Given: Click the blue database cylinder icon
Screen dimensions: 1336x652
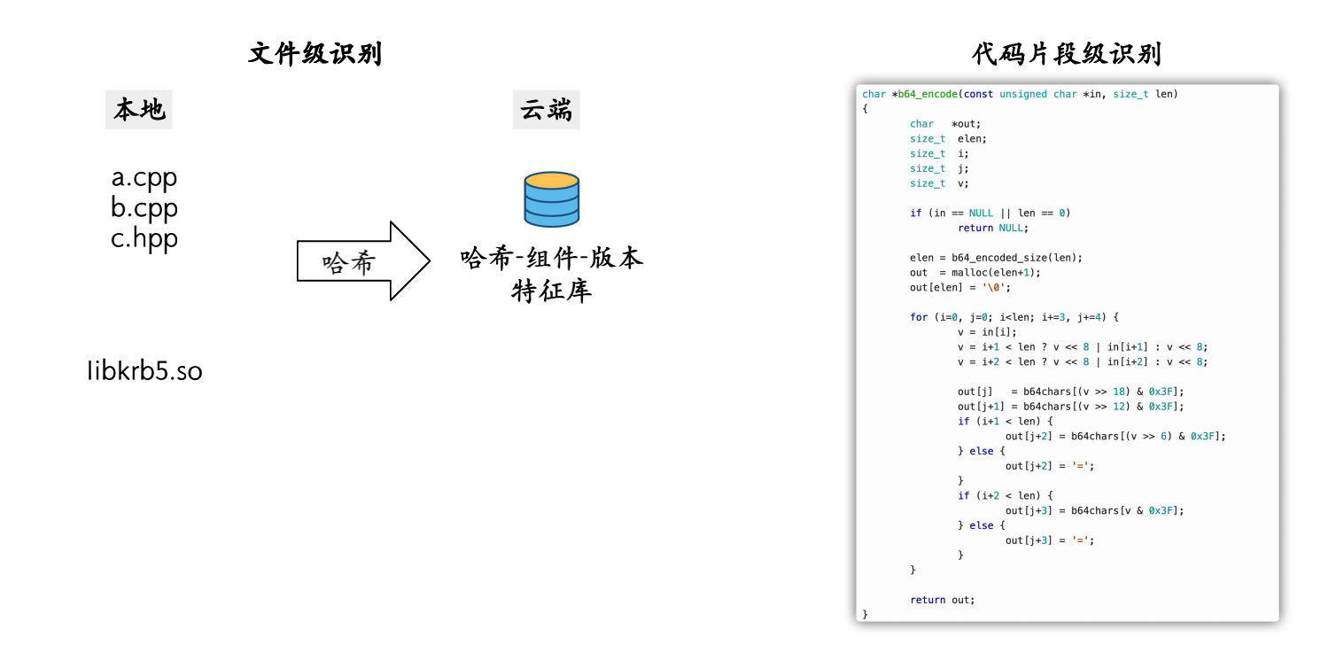Looking at the screenshot, I should click(551, 199).
